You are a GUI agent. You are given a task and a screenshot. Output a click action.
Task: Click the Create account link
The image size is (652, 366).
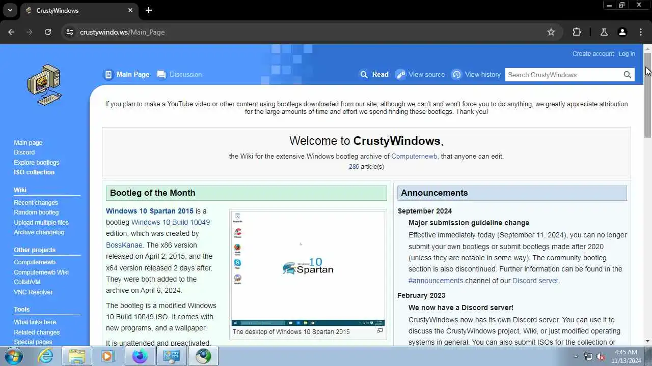coord(593,54)
